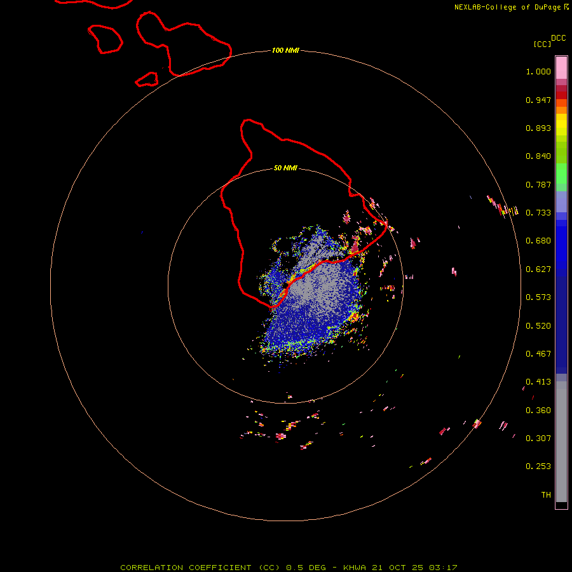Select the 0.840 legend value

(538, 156)
